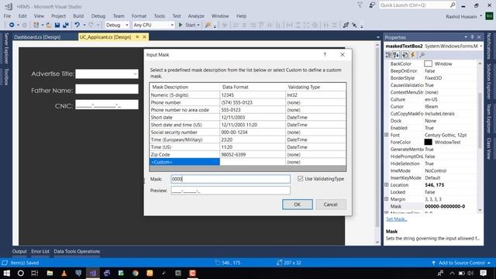496x279 pixels.
Task: Open the maskedTextBox2 object selector dropdown
Action: pos(481,46)
